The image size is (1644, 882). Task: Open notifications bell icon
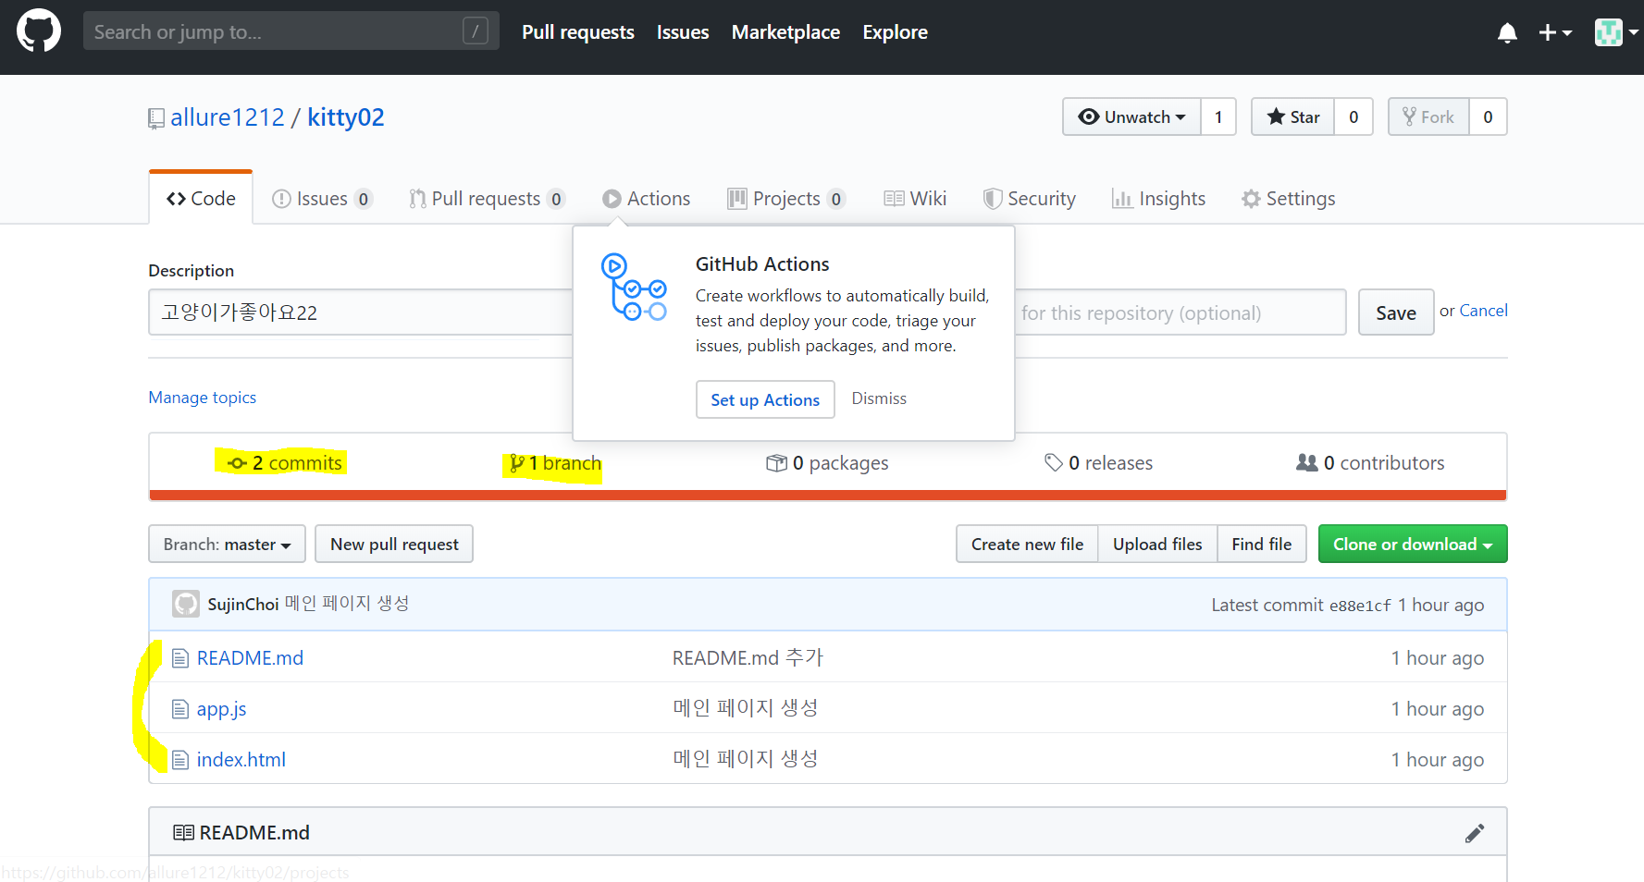1507,33
